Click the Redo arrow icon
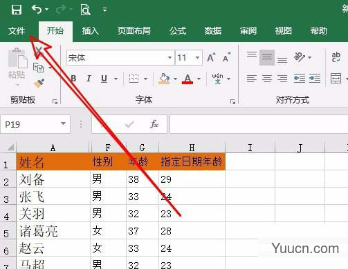The image size is (348, 269). click(x=61, y=9)
